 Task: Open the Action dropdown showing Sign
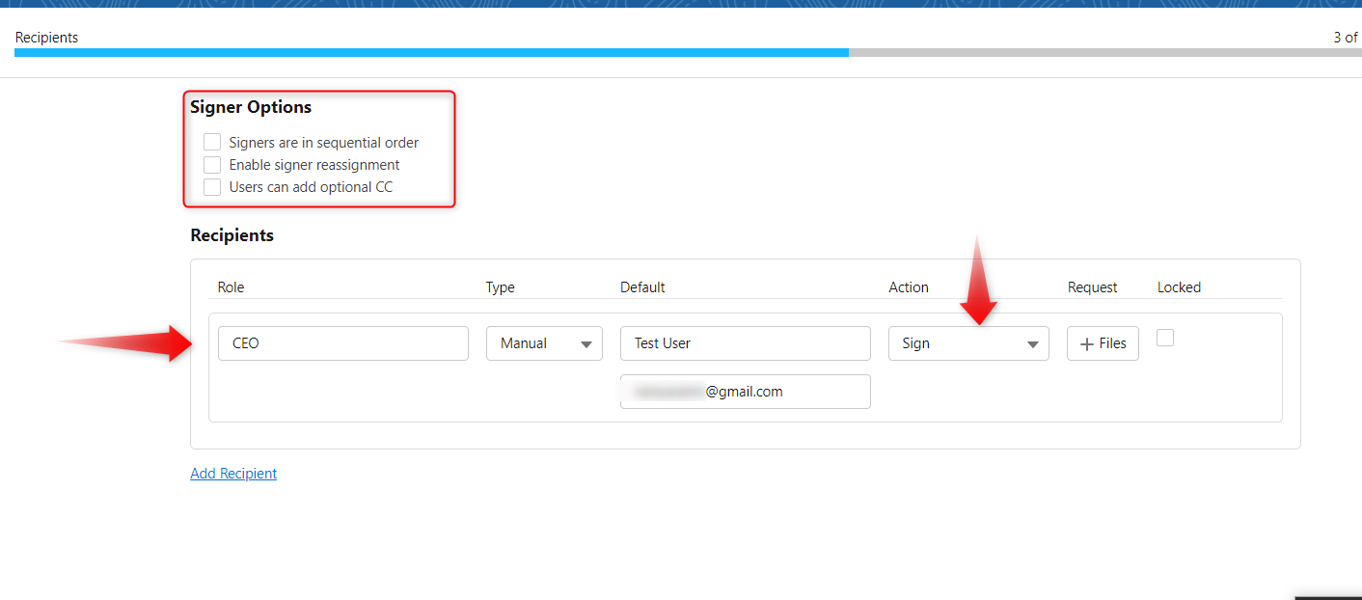coord(968,342)
